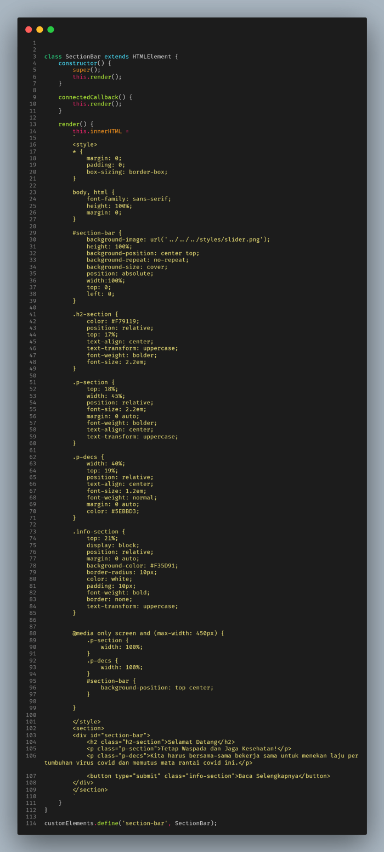384x852 pixels.
Task: Click the 'Baca Selengkapnya' button markup
Action: 208,776
